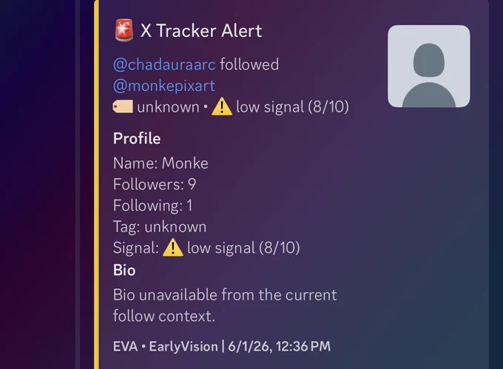Open the @monkepixart profile link
The height and width of the screenshot is (369, 503).
pyautogui.click(x=164, y=86)
